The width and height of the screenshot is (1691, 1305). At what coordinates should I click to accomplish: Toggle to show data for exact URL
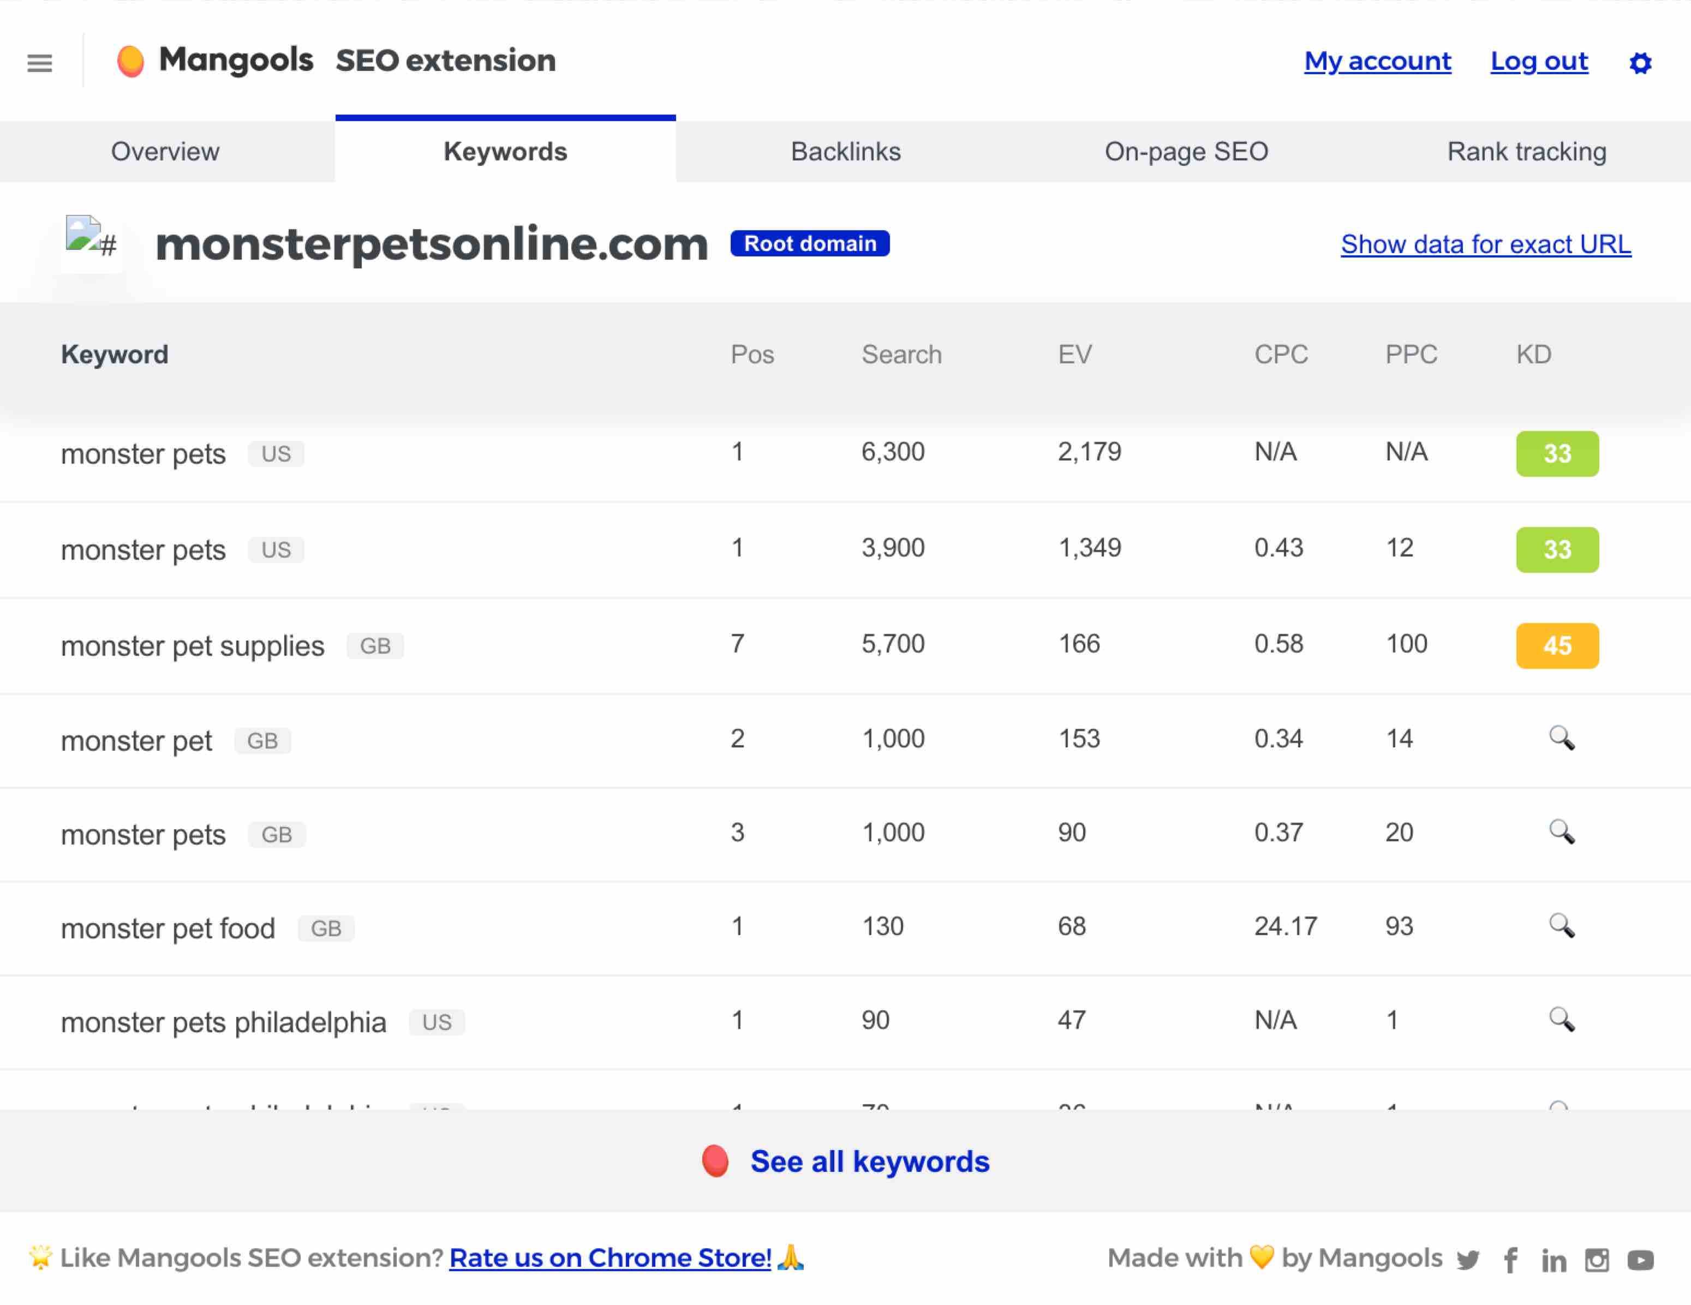pyautogui.click(x=1485, y=244)
